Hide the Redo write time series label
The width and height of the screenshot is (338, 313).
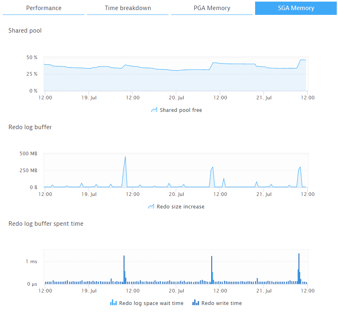[x=221, y=303]
